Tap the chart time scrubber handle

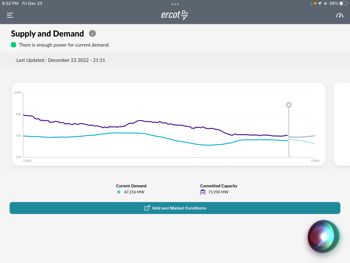[x=288, y=104]
